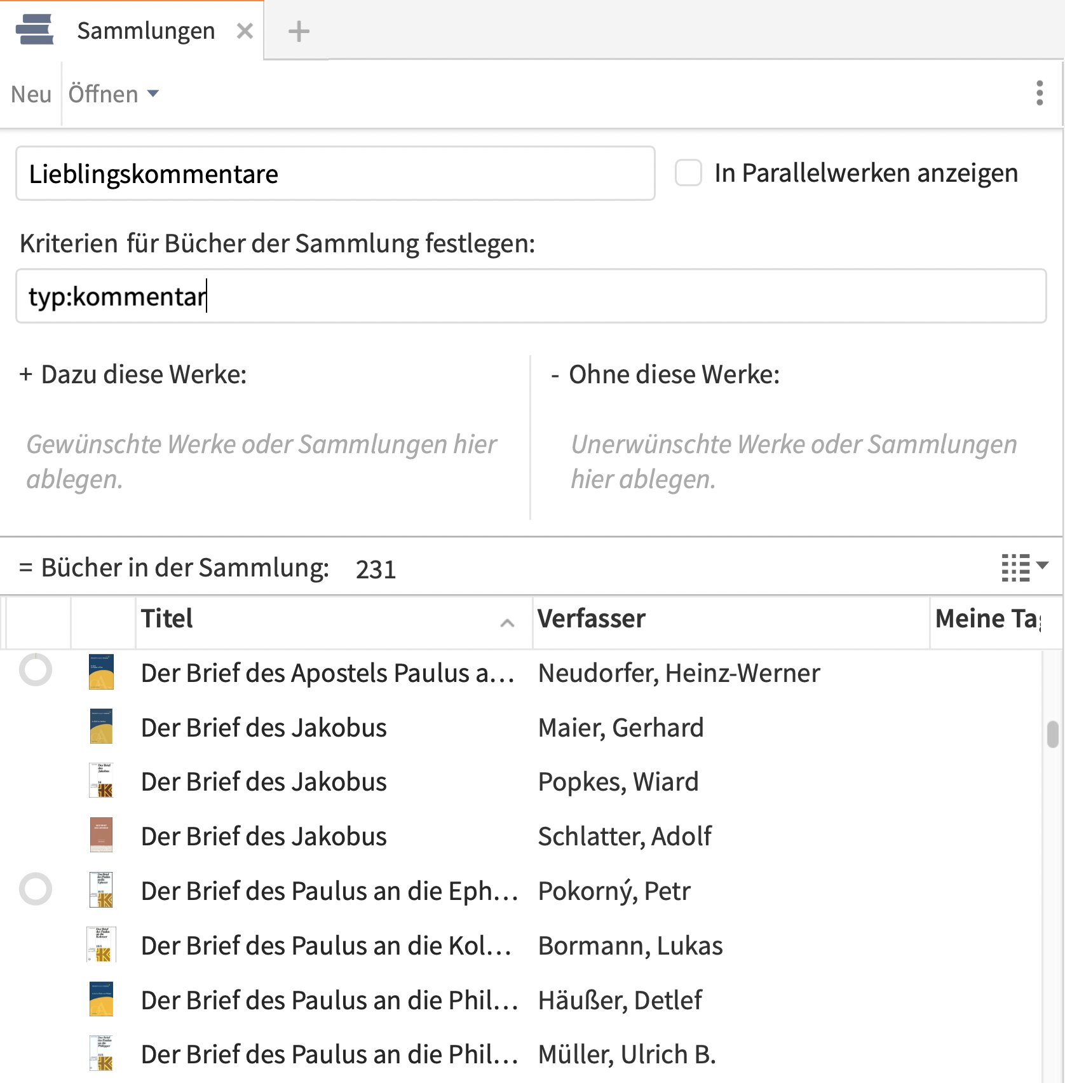
Task: Click author 'Maier, Gerhard'
Action: tap(621, 727)
